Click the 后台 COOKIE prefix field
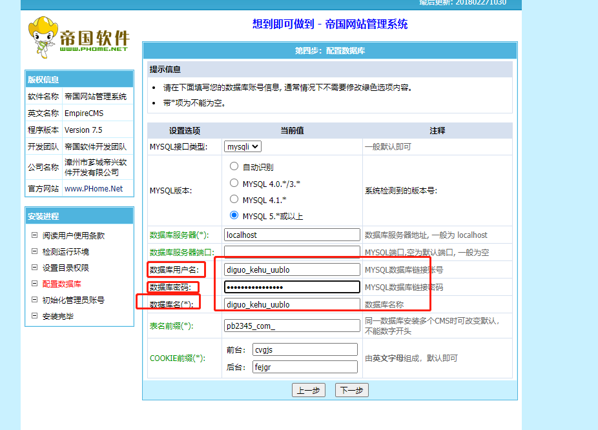598x430 pixels. pyautogui.click(x=305, y=367)
